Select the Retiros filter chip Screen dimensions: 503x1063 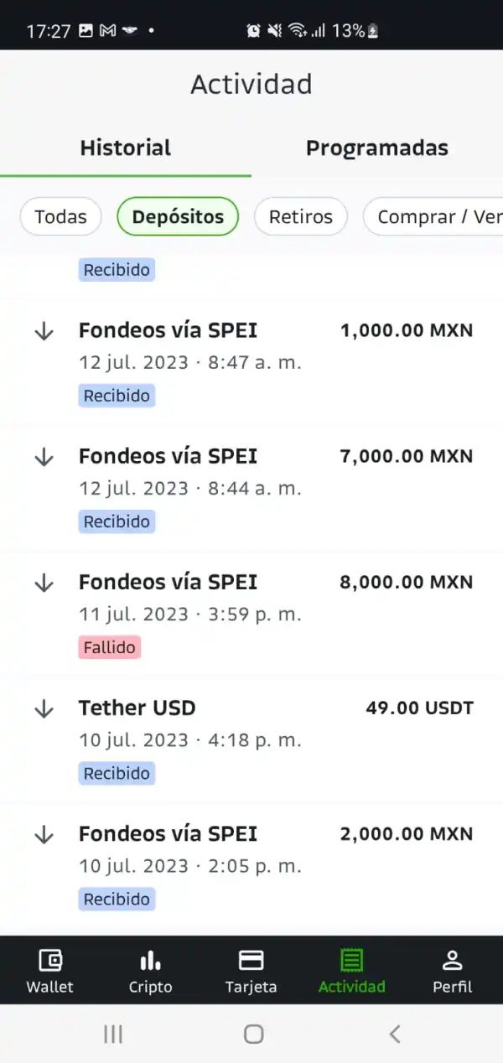[x=300, y=217]
